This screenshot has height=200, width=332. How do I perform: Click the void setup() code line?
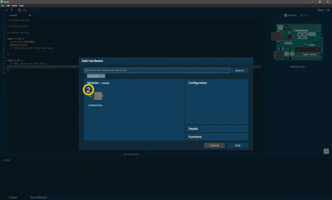point(16,38)
